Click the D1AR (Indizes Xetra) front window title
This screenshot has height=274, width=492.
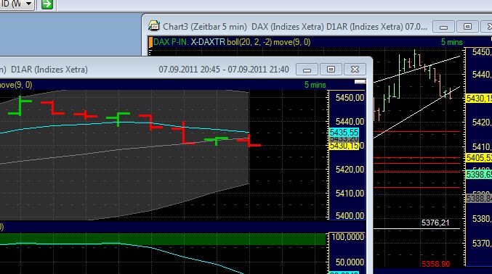pyautogui.click(x=49, y=69)
